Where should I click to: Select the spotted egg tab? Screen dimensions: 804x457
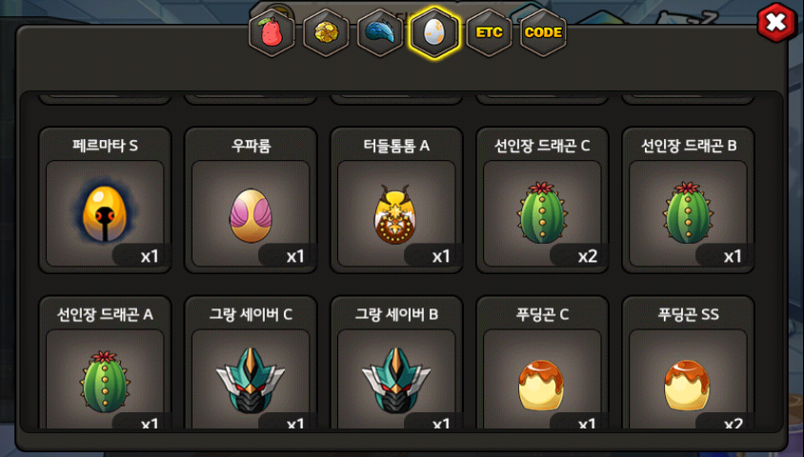[x=434, y=32]
